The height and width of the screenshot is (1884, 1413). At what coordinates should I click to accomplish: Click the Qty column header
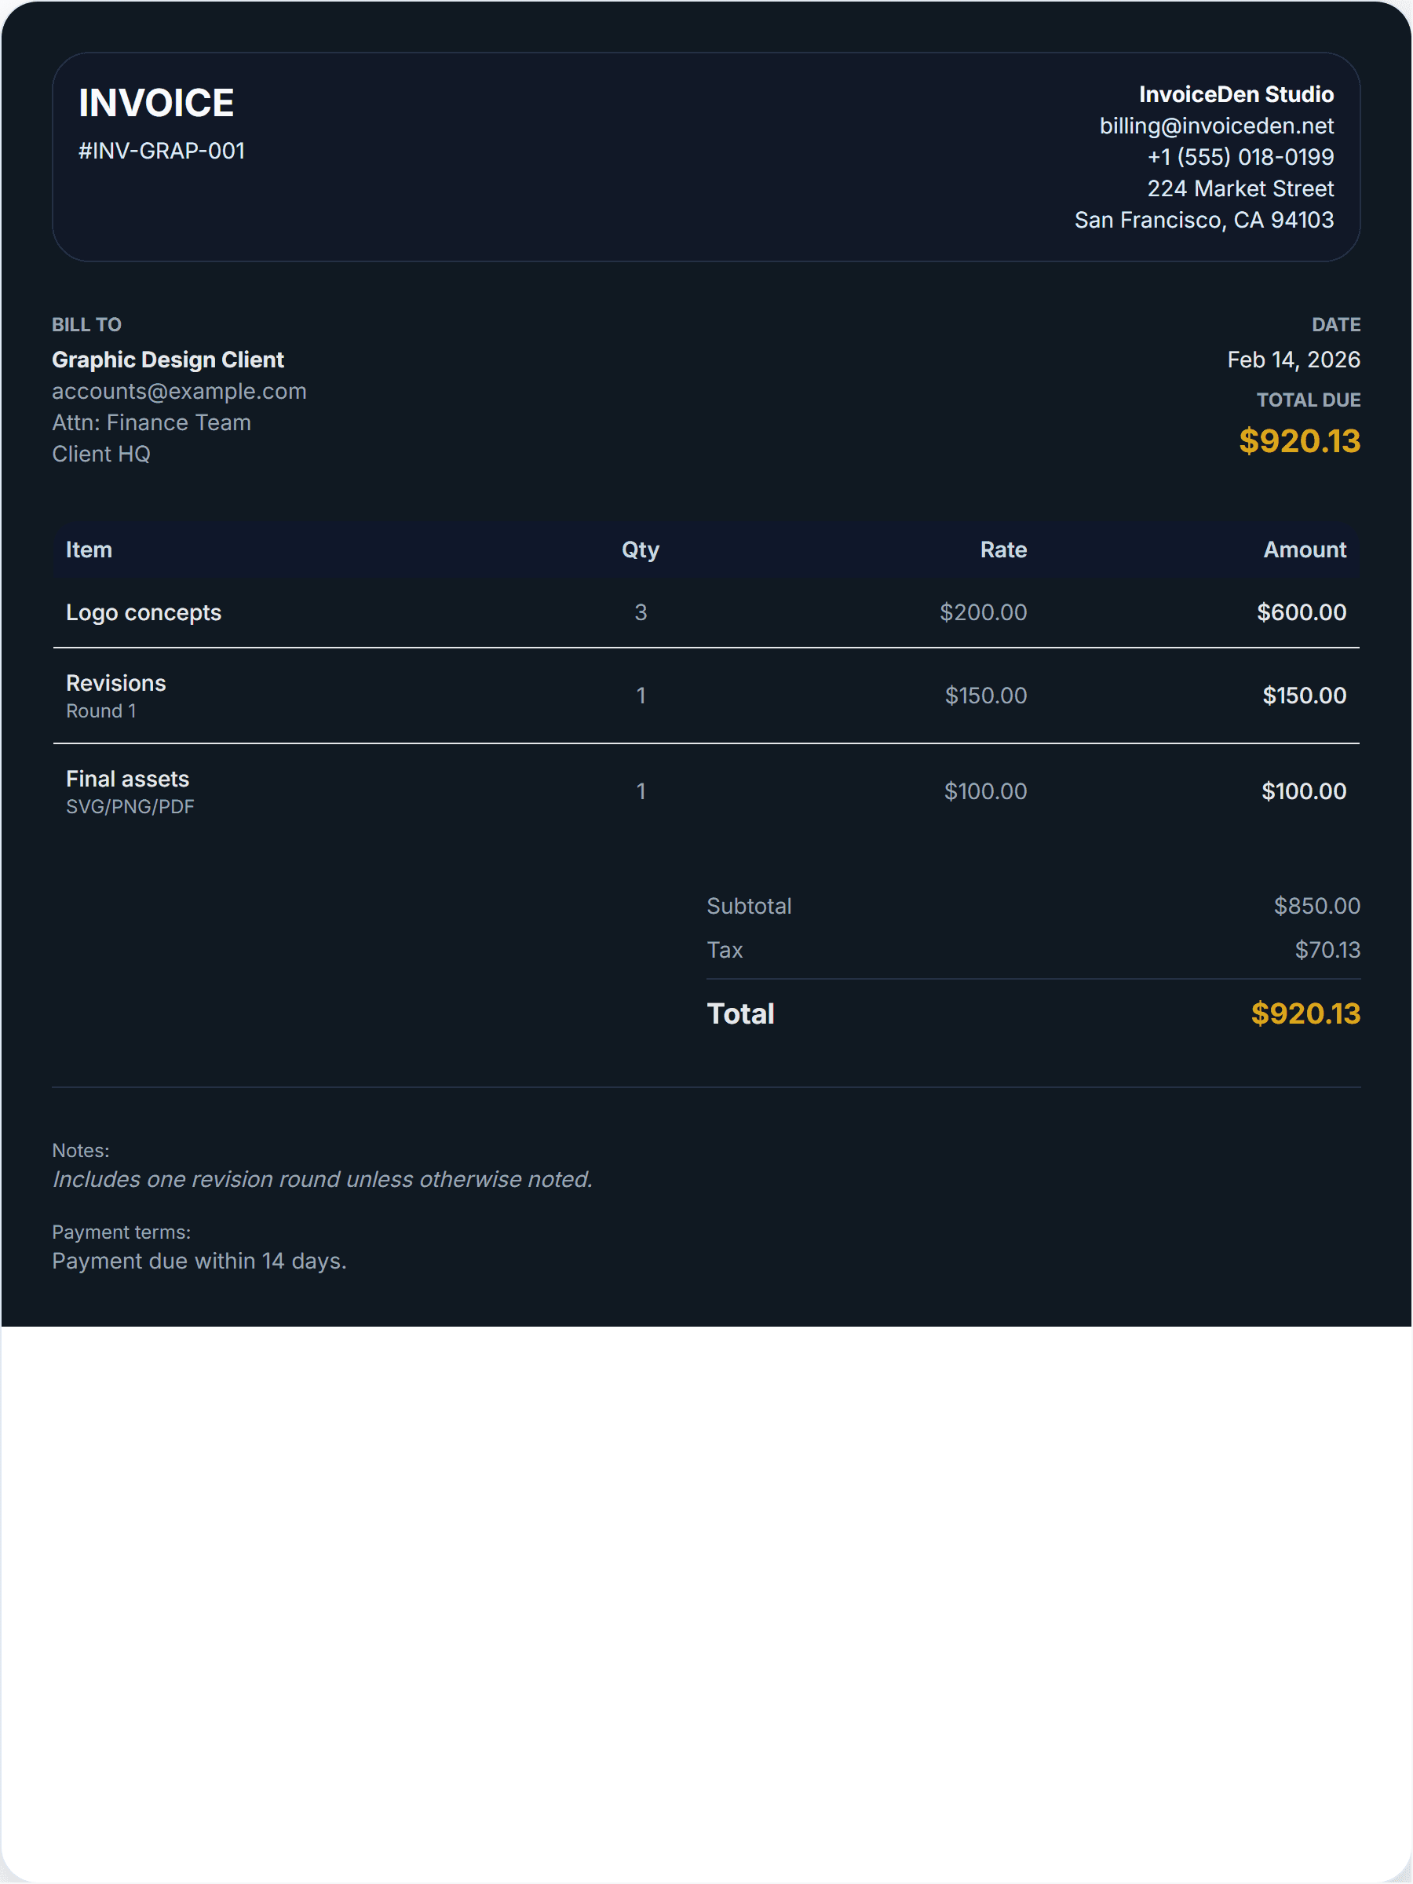(640, 550)
